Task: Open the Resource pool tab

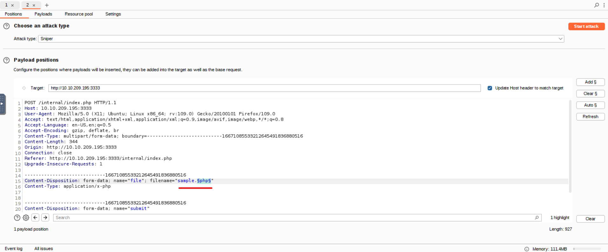Action: click(79, 14)
